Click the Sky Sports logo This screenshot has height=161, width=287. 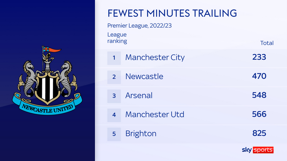point(258,150)
